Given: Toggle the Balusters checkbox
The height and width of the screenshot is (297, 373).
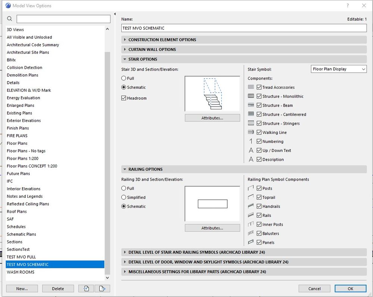Looking at the screenshot, I should tap(259, 233).
